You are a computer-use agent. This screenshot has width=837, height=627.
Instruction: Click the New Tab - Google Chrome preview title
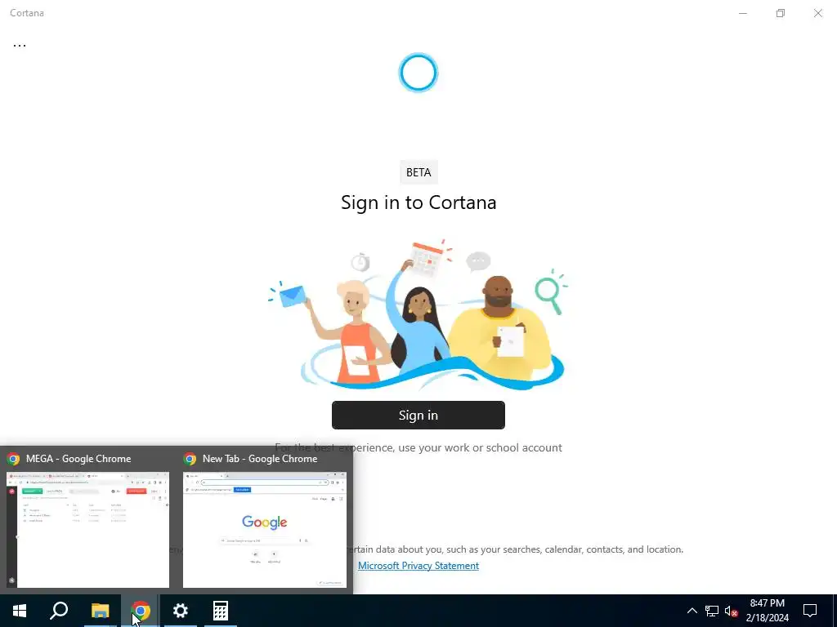(260, 459)
